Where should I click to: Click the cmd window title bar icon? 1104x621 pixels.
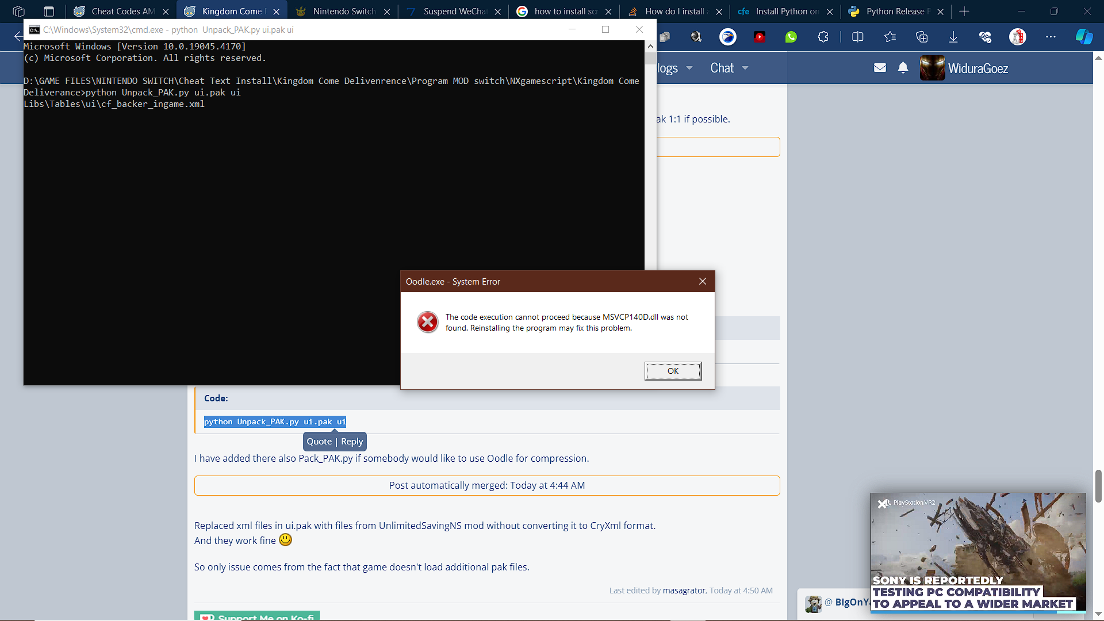pos(34,30)
